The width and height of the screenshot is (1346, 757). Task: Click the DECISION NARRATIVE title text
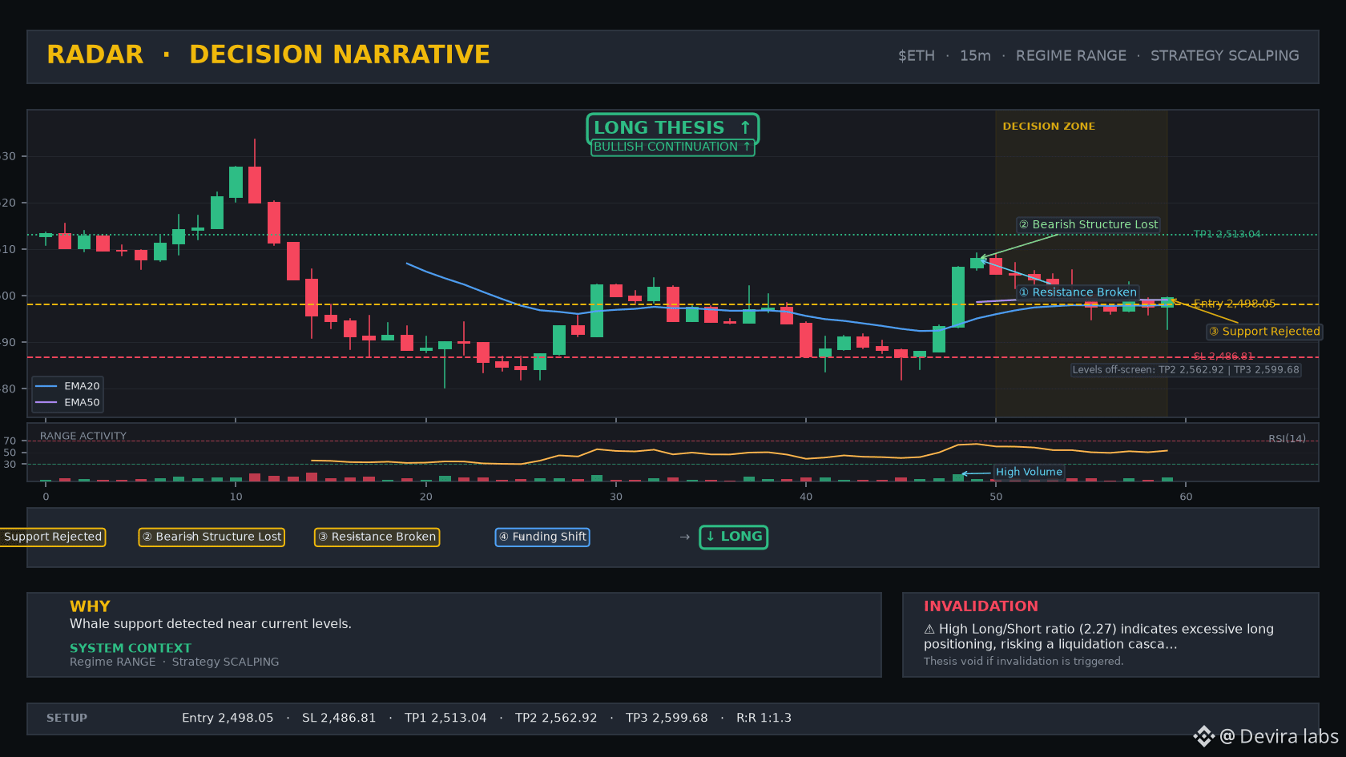340,54
